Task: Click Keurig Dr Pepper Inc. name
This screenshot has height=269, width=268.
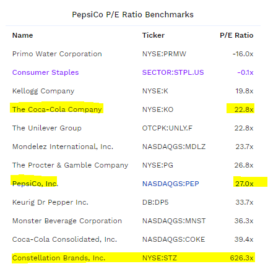Action: [x=50, y=202]
